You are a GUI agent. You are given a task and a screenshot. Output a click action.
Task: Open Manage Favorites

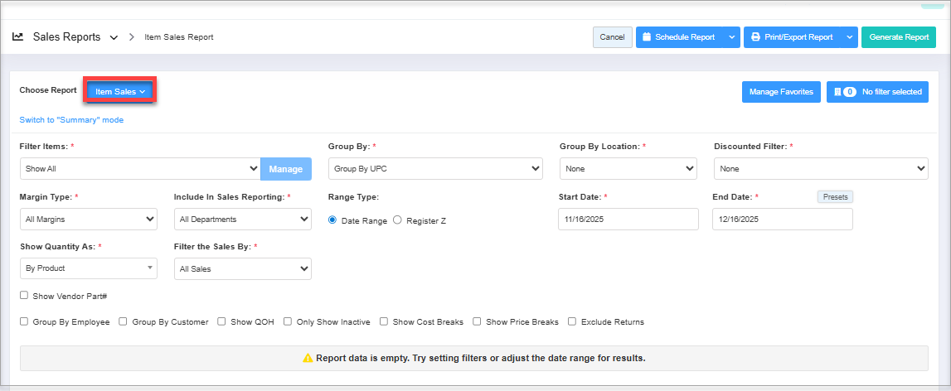tap(781, 92)
